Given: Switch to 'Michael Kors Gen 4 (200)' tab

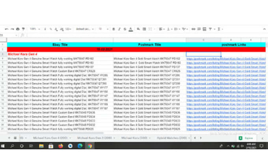Looking at the screenshot, I should [x=52, y=138].
